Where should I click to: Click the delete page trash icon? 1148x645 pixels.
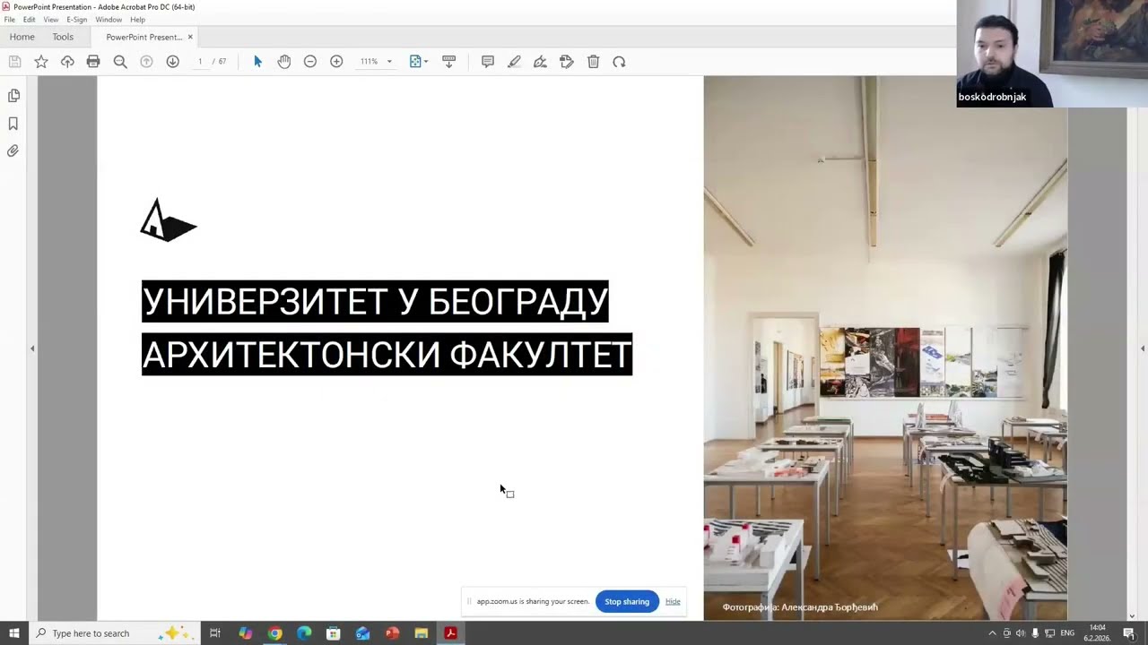click(x=593, y=62)
